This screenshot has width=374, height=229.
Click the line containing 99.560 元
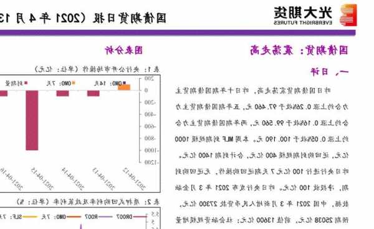pos(262,123)
